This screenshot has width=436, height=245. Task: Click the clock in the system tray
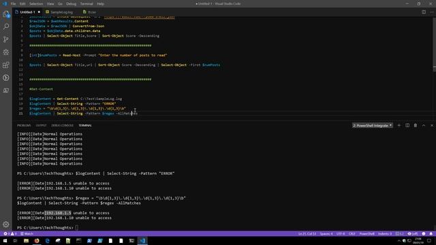[x=418, y=240]
